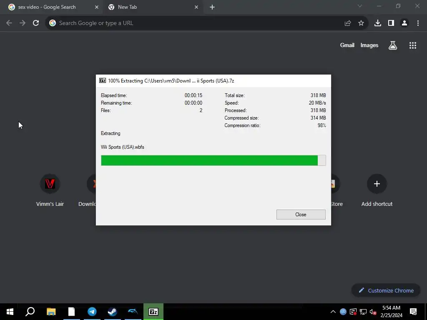Close the 7-Zip extraction dialog

(x=301, y=215)
